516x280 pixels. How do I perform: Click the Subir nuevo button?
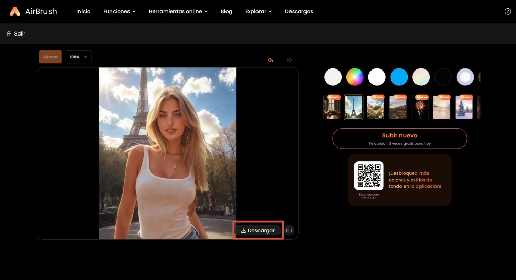(x=399, y=138)
